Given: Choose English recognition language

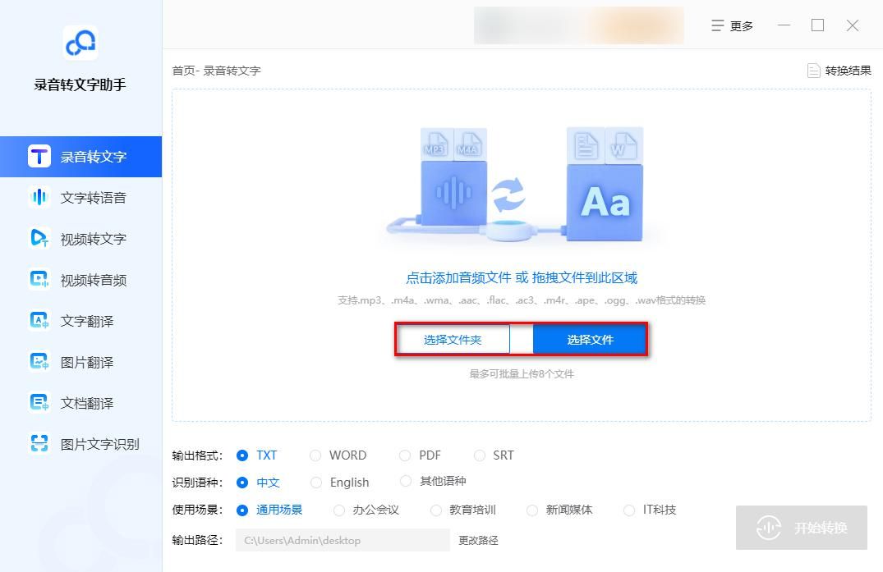Looking at the screenshot, I should point(316,483).
